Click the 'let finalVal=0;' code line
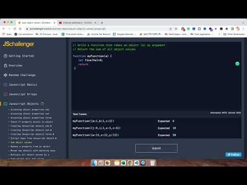This screenshot has height=185, width=247. [91, 60]
